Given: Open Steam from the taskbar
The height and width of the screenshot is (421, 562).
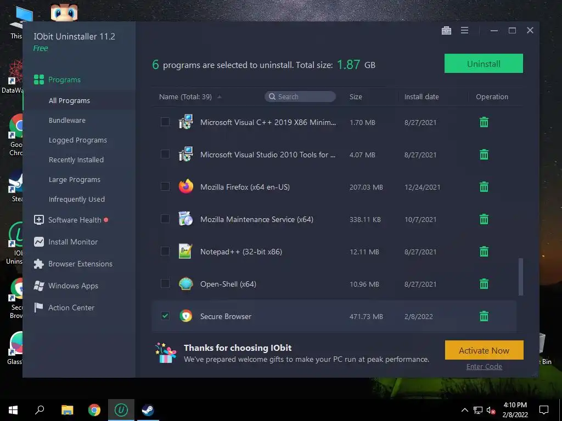Looking at the screenshot, I should [x=148, y=410].
